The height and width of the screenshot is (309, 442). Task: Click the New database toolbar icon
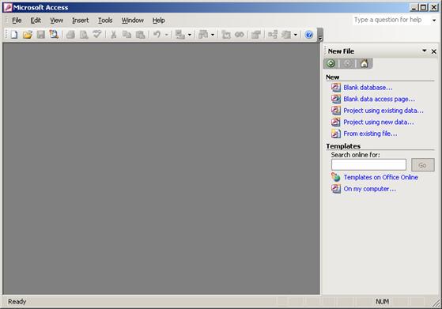(14, 35)
